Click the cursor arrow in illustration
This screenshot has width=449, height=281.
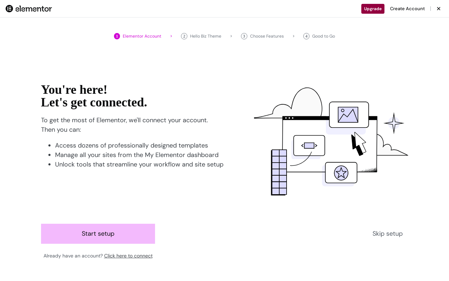click(358, 143)
